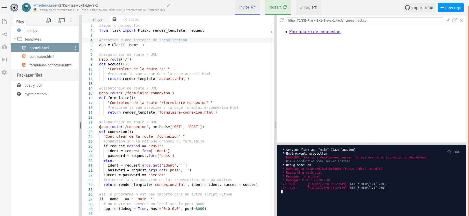
Task: Click Debugger PIN line in console
Action: click(x=307, y=180)
